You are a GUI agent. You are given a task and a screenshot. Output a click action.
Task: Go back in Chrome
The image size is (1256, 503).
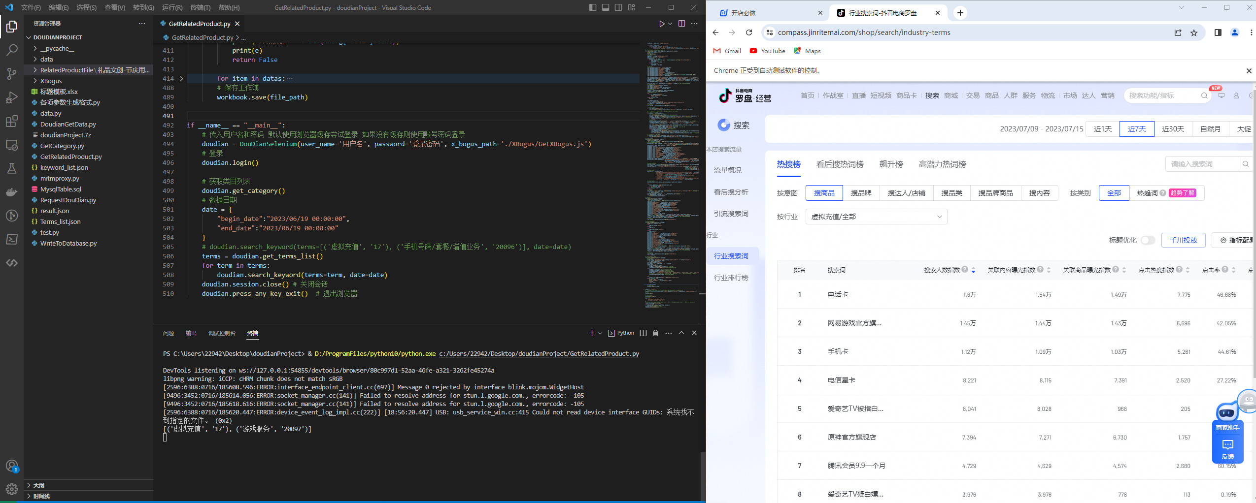click(x=715, y=32)
